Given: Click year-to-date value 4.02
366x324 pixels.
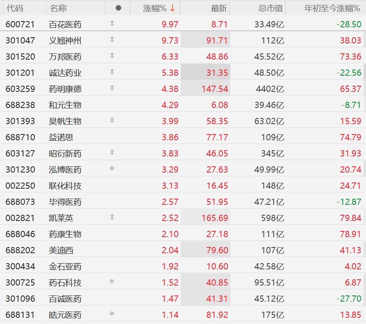Looking at the screenshot, I should (x=353, y=266).
